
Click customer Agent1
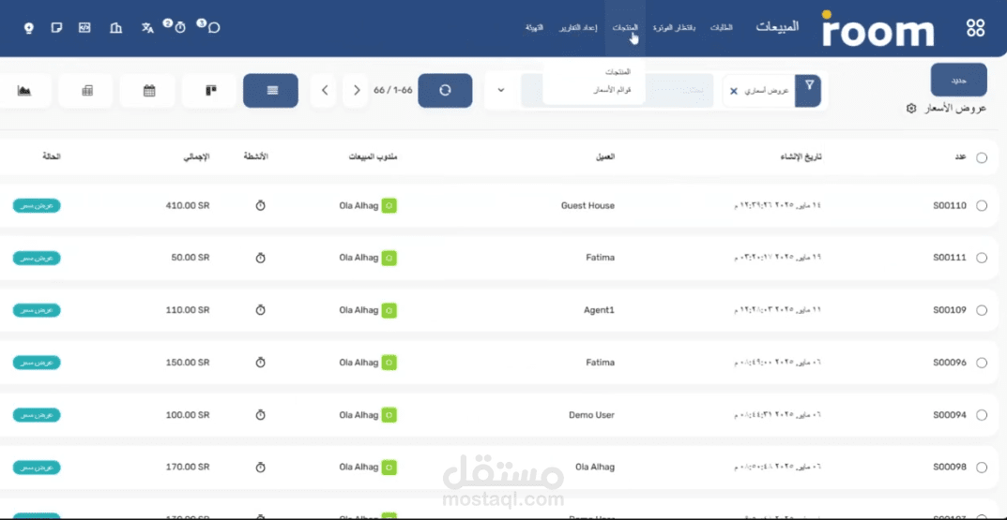point(599,310)
